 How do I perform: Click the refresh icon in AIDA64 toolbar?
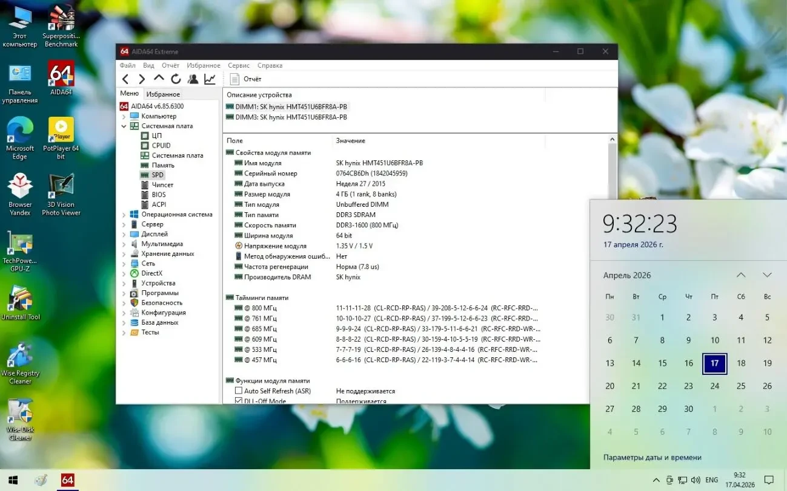click(x=175, y=79)
